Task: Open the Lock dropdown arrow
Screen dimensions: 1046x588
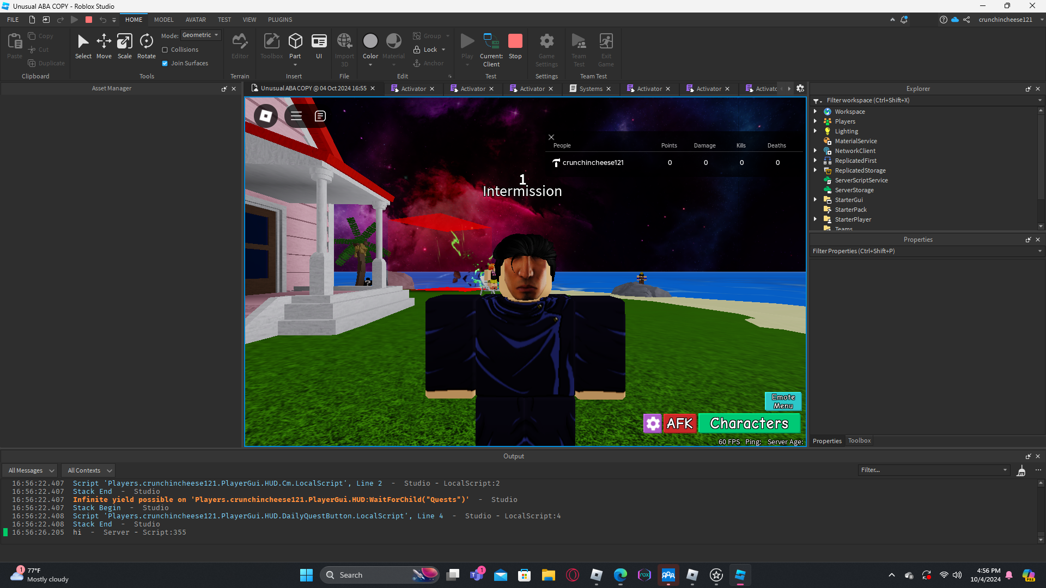Action: [x=443, y=50]
